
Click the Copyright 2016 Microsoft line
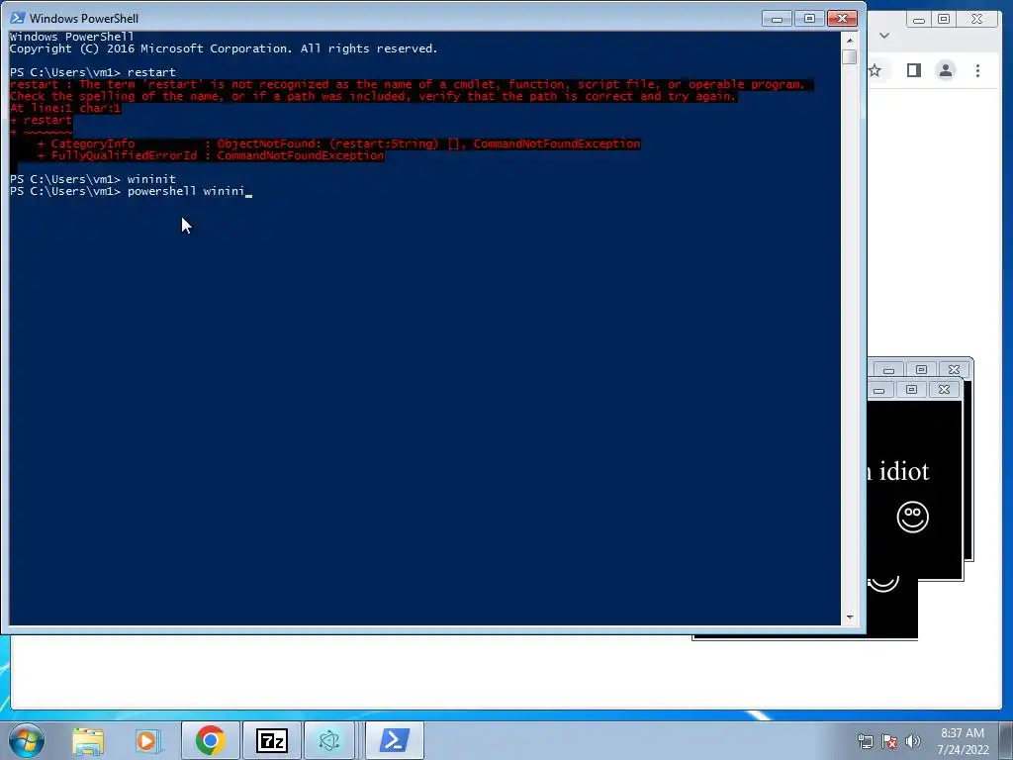pos(224,48)
